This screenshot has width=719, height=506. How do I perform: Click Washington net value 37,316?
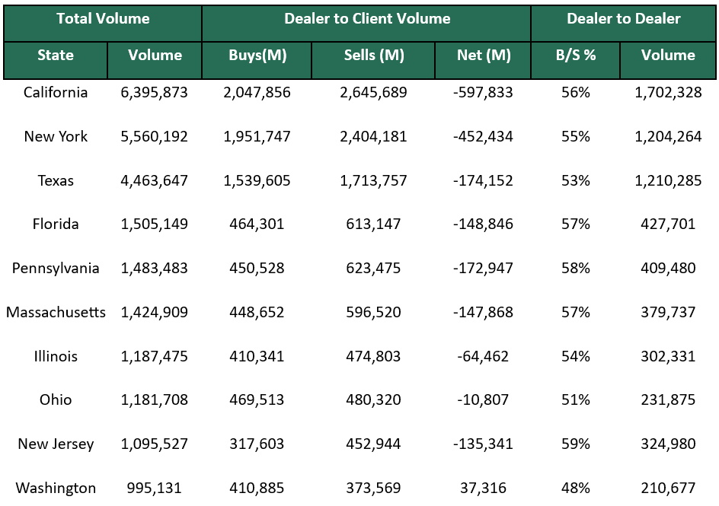[483, 488]
